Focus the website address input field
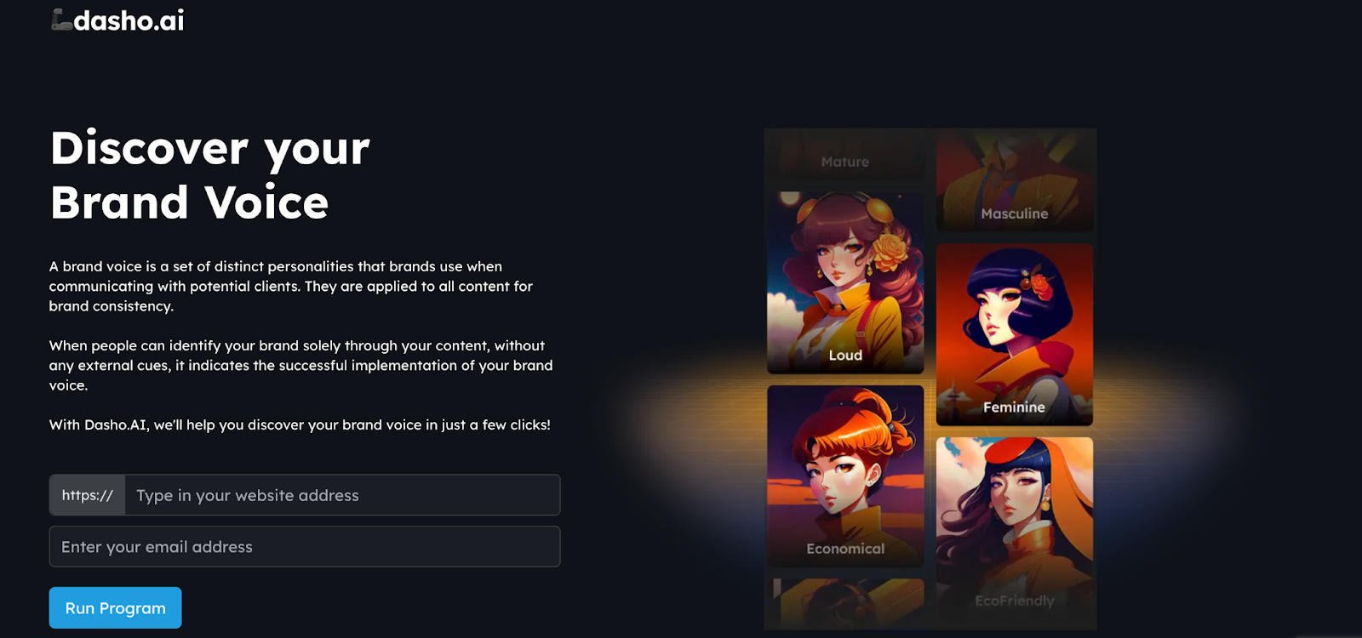1362x638 pixels. [342, 495]
